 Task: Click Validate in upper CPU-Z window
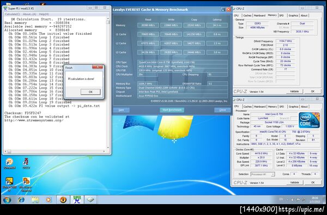click(x=294, y=91)
